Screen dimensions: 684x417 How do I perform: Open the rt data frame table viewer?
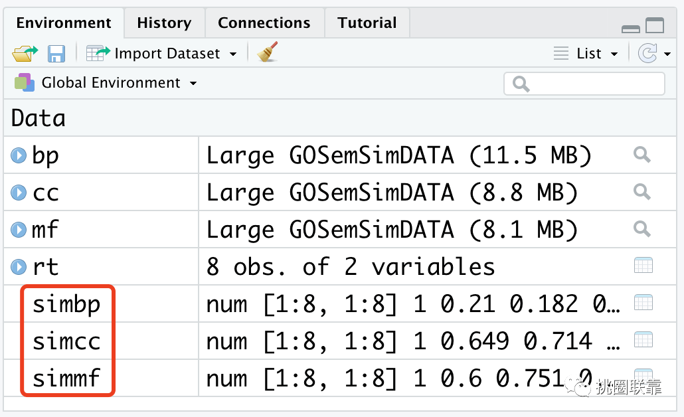643,266
